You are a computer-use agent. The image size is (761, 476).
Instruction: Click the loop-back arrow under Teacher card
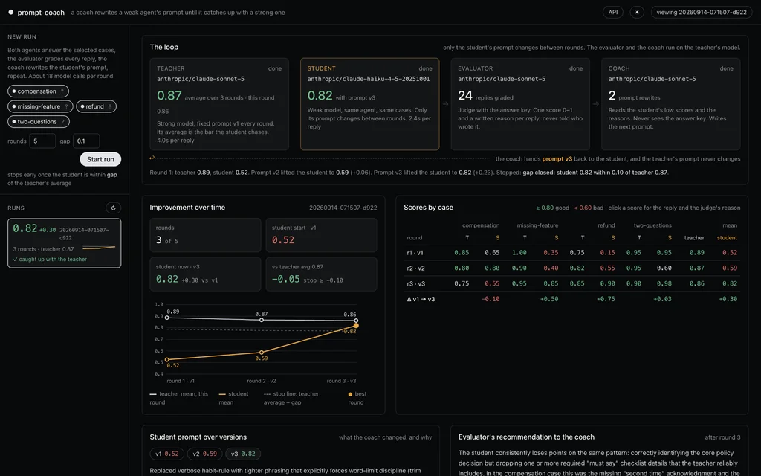152,158
